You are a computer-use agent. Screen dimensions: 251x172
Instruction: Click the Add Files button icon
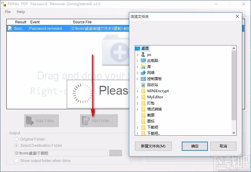coord(30,121)
